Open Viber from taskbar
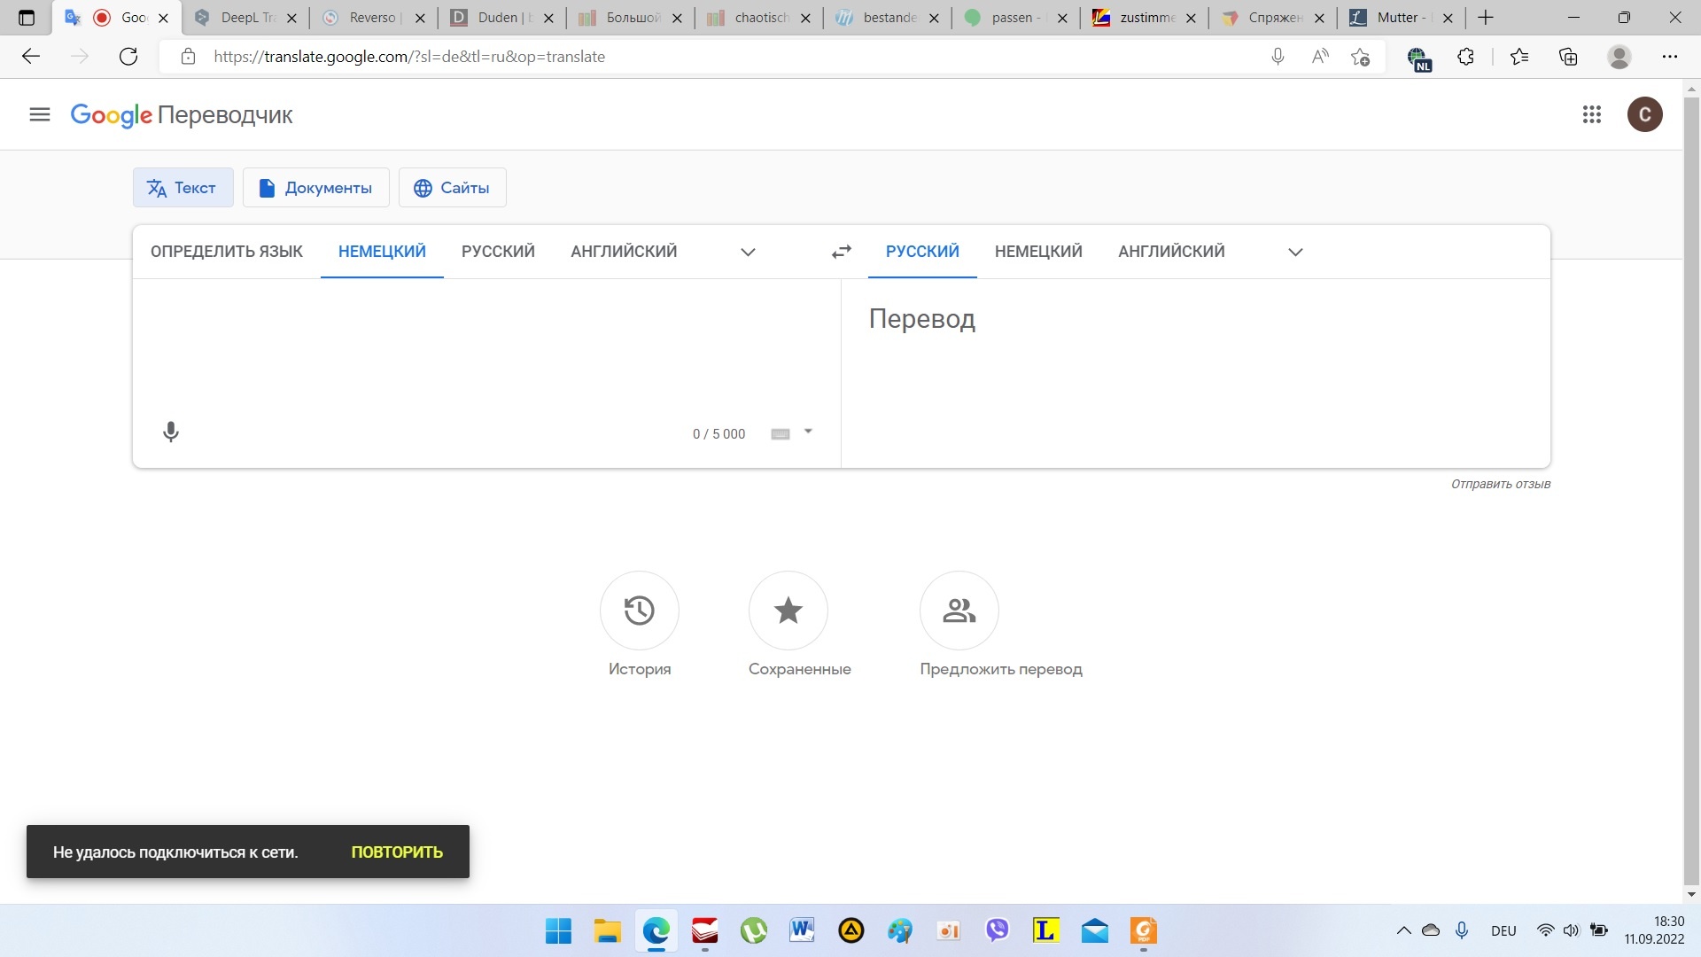 tap(997, 930)
